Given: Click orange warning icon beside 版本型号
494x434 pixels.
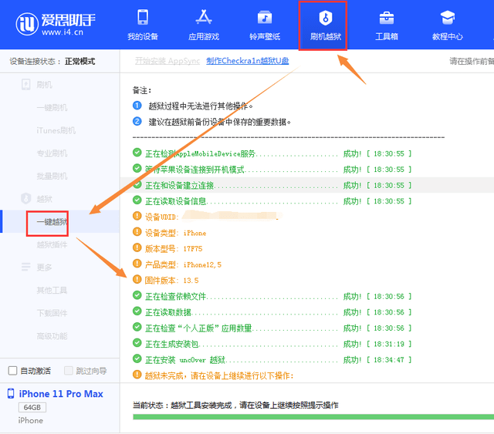Looking at the screenshot, I should tap(137, 247).
